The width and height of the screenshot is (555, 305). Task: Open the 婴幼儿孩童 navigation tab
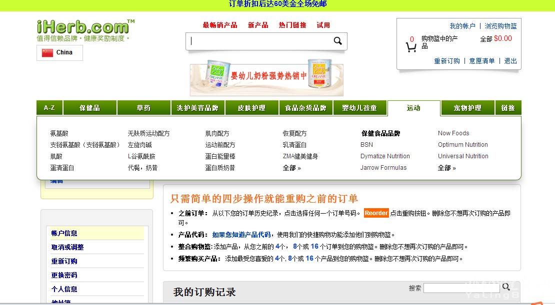click(x=359, y=108)
